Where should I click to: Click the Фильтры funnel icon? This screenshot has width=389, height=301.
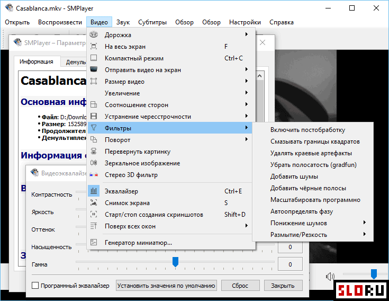click(x=94, y=128)
